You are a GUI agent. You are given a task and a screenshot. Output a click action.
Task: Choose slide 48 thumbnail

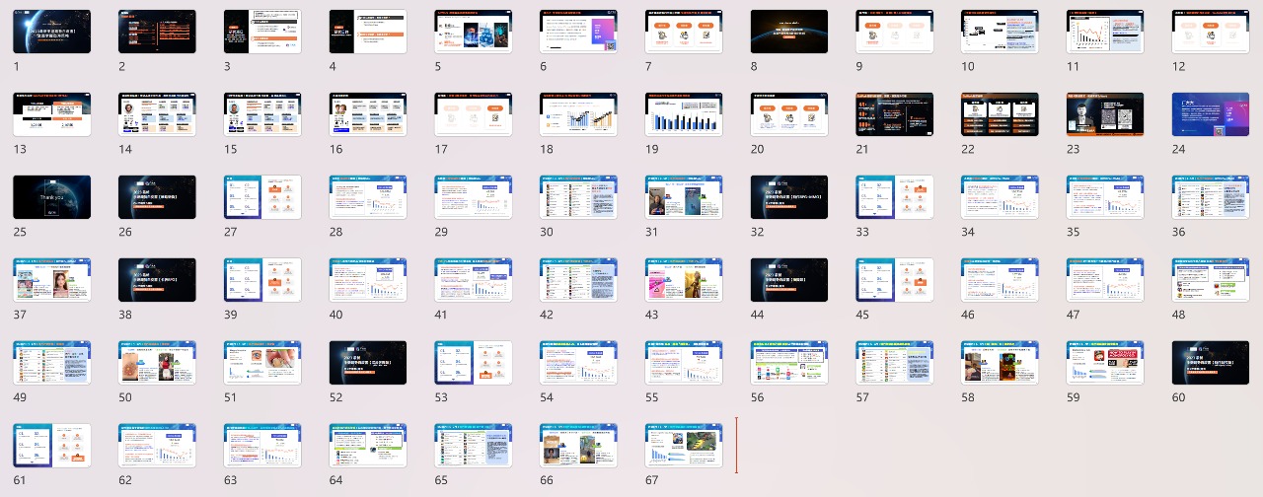click(x=1210, y=280)
